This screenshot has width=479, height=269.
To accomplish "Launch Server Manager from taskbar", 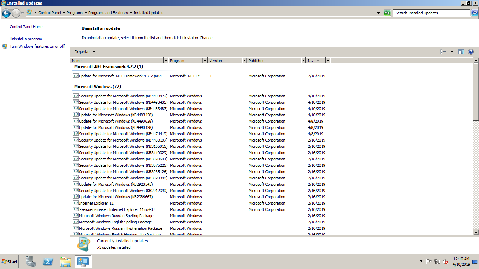I will 31,261.
